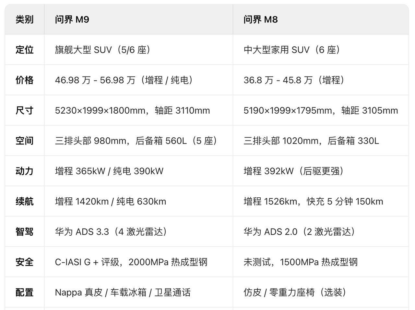Click cell 增程 1420km / 纯电 630km
Screen dimensions: 415x310
pyautogui.click(x=138, y=201)
